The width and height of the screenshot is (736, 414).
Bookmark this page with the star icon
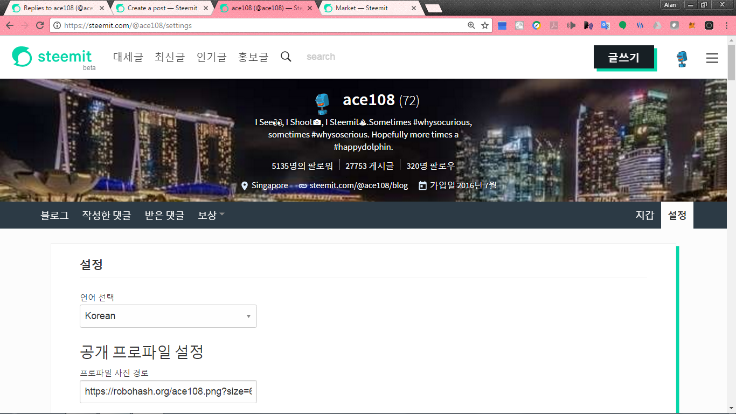(x=485, y=25)
